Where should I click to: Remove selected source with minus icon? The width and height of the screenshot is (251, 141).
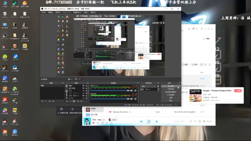pyautogui.click(x=70, y=101)
